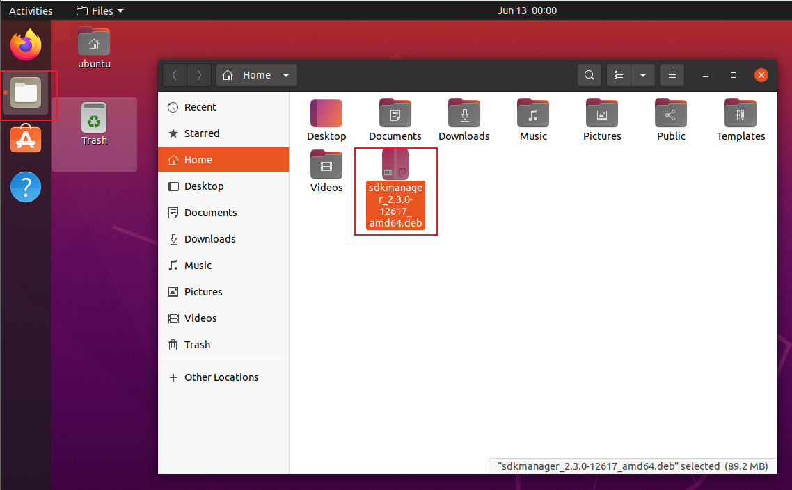Screen dimensions: 792x490
Task: Select the sdkmanager deb package file
Action: (395, 190)
